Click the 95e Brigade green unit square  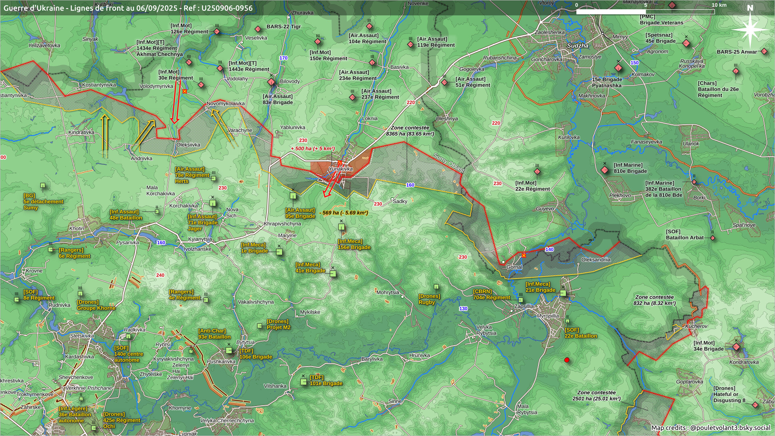point(293,196)
